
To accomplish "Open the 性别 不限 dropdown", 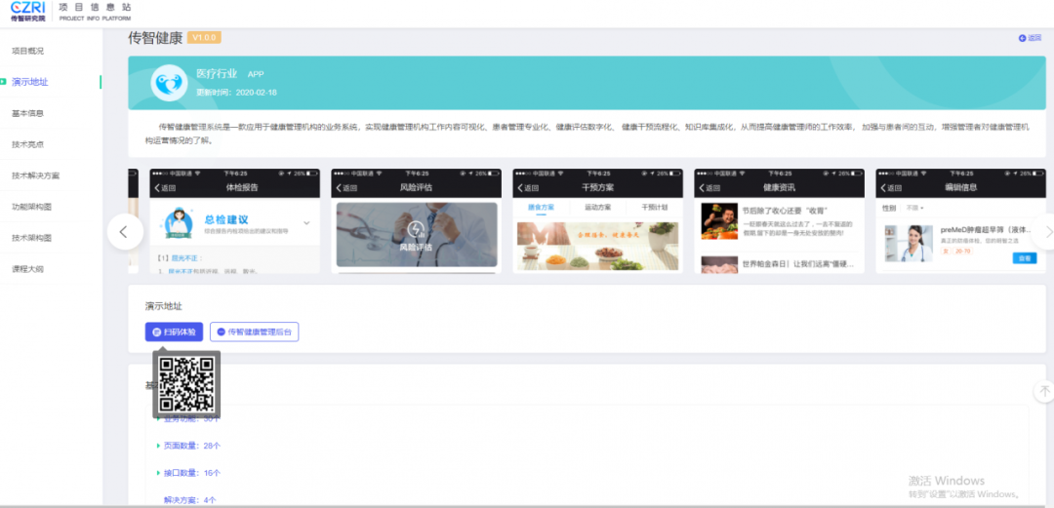I will point(914,209).
